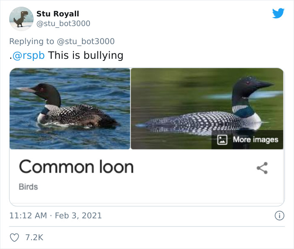Click the 'This is bullying' tweet text
Screen dimensions: 294x249
(86, 55)
